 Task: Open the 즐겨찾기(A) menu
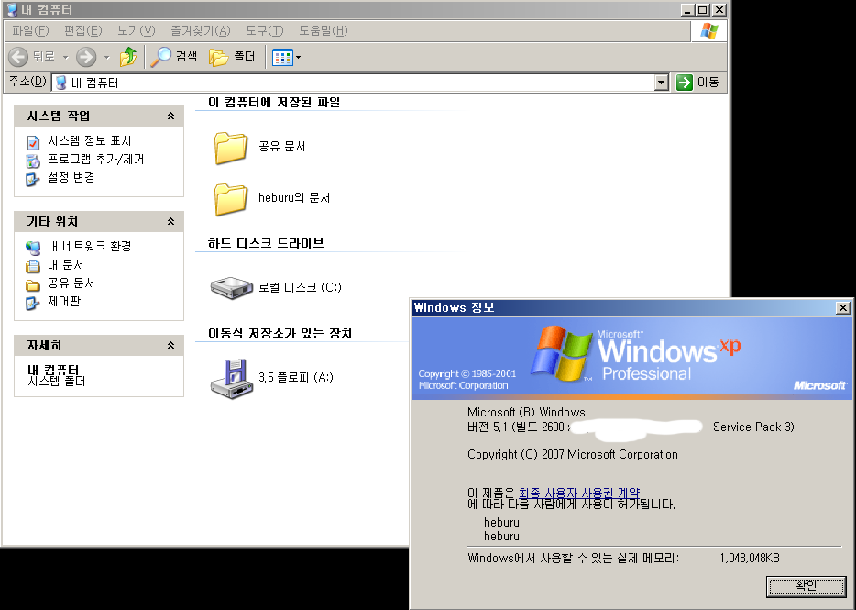[x=201, y=31]
